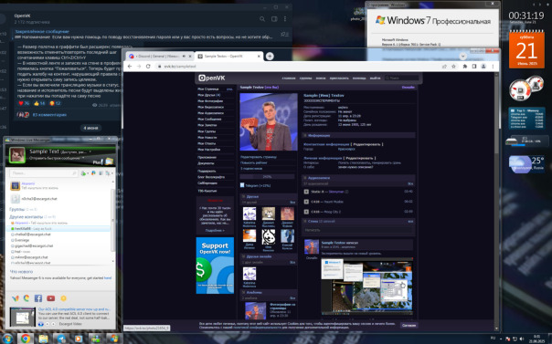The image size is (552, 344).
Task: Open Мои Группы in sidebar
Action: [x=207, y=131]
